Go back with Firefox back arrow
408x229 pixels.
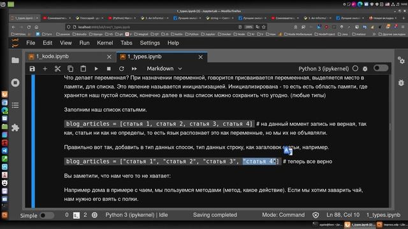click(x=13, y=27)
